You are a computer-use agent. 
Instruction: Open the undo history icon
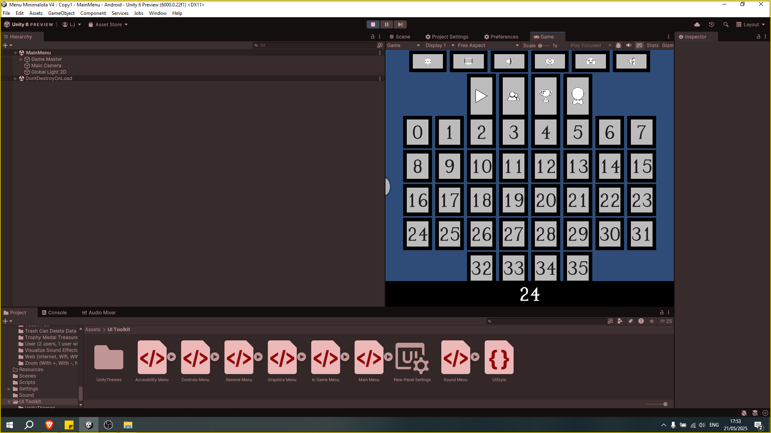(x=712, y=24)
